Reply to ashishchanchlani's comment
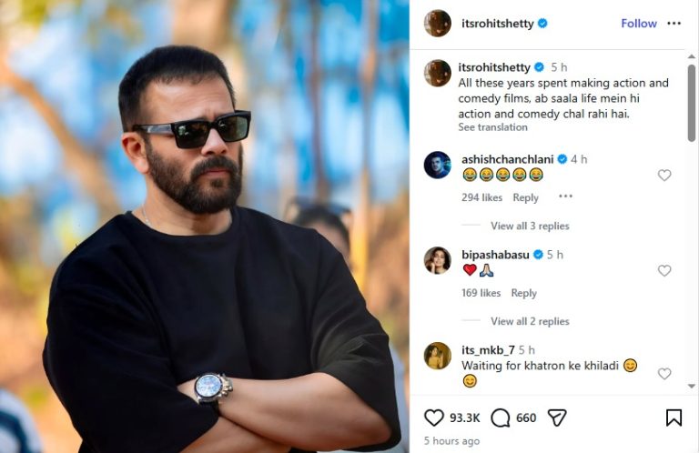The image size is (699, 453). point(525,197)
